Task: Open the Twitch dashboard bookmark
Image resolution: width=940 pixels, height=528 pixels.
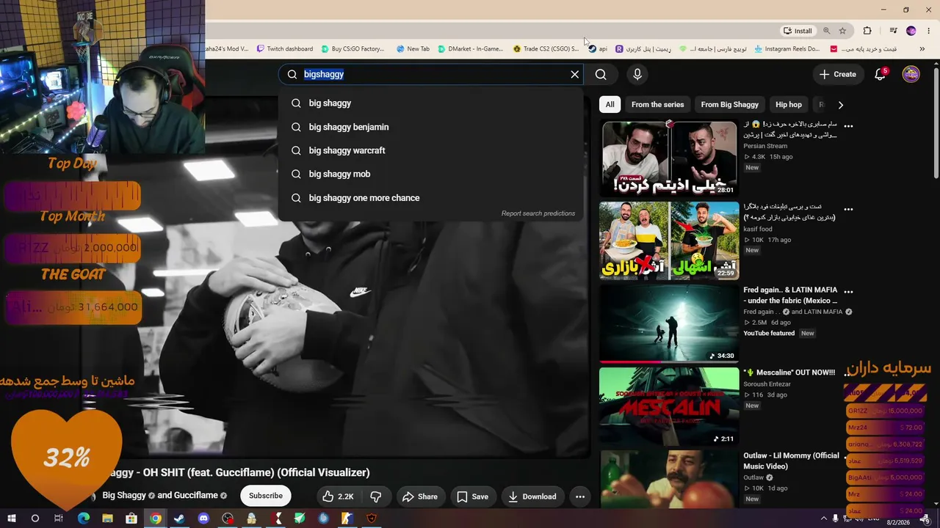Action: 285,49
